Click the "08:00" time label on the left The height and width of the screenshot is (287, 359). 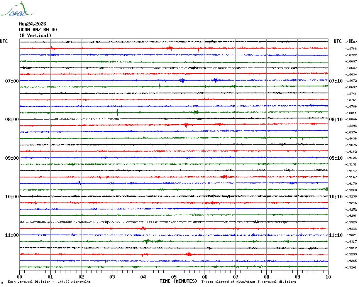click(12, 120)
